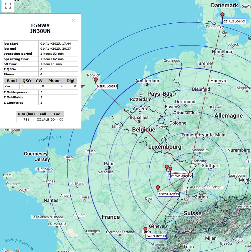Select the OZ1ALS call cell in ODX table
The height and width of the screenshot is (252, 251).
point(43,120)
